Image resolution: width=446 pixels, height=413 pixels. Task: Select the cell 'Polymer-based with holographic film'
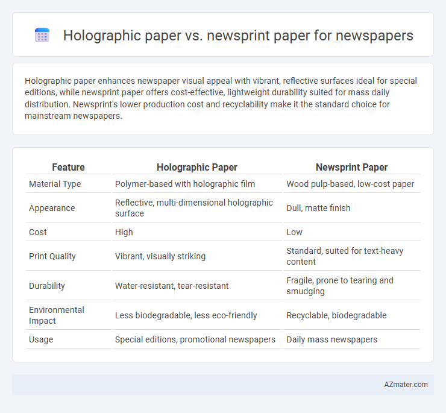185,184
